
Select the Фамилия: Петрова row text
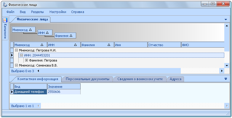[43, 60]
